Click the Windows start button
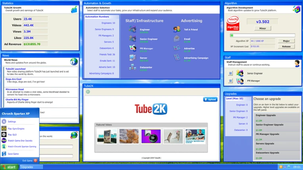 9,167
